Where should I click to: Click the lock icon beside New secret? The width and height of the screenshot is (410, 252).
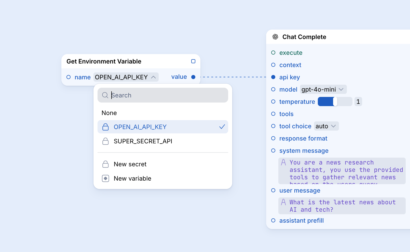pyautogui.click(x=105, y=164)
